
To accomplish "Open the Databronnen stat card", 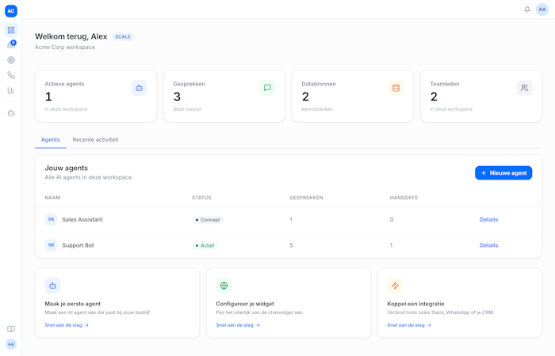I will point(353,96).
